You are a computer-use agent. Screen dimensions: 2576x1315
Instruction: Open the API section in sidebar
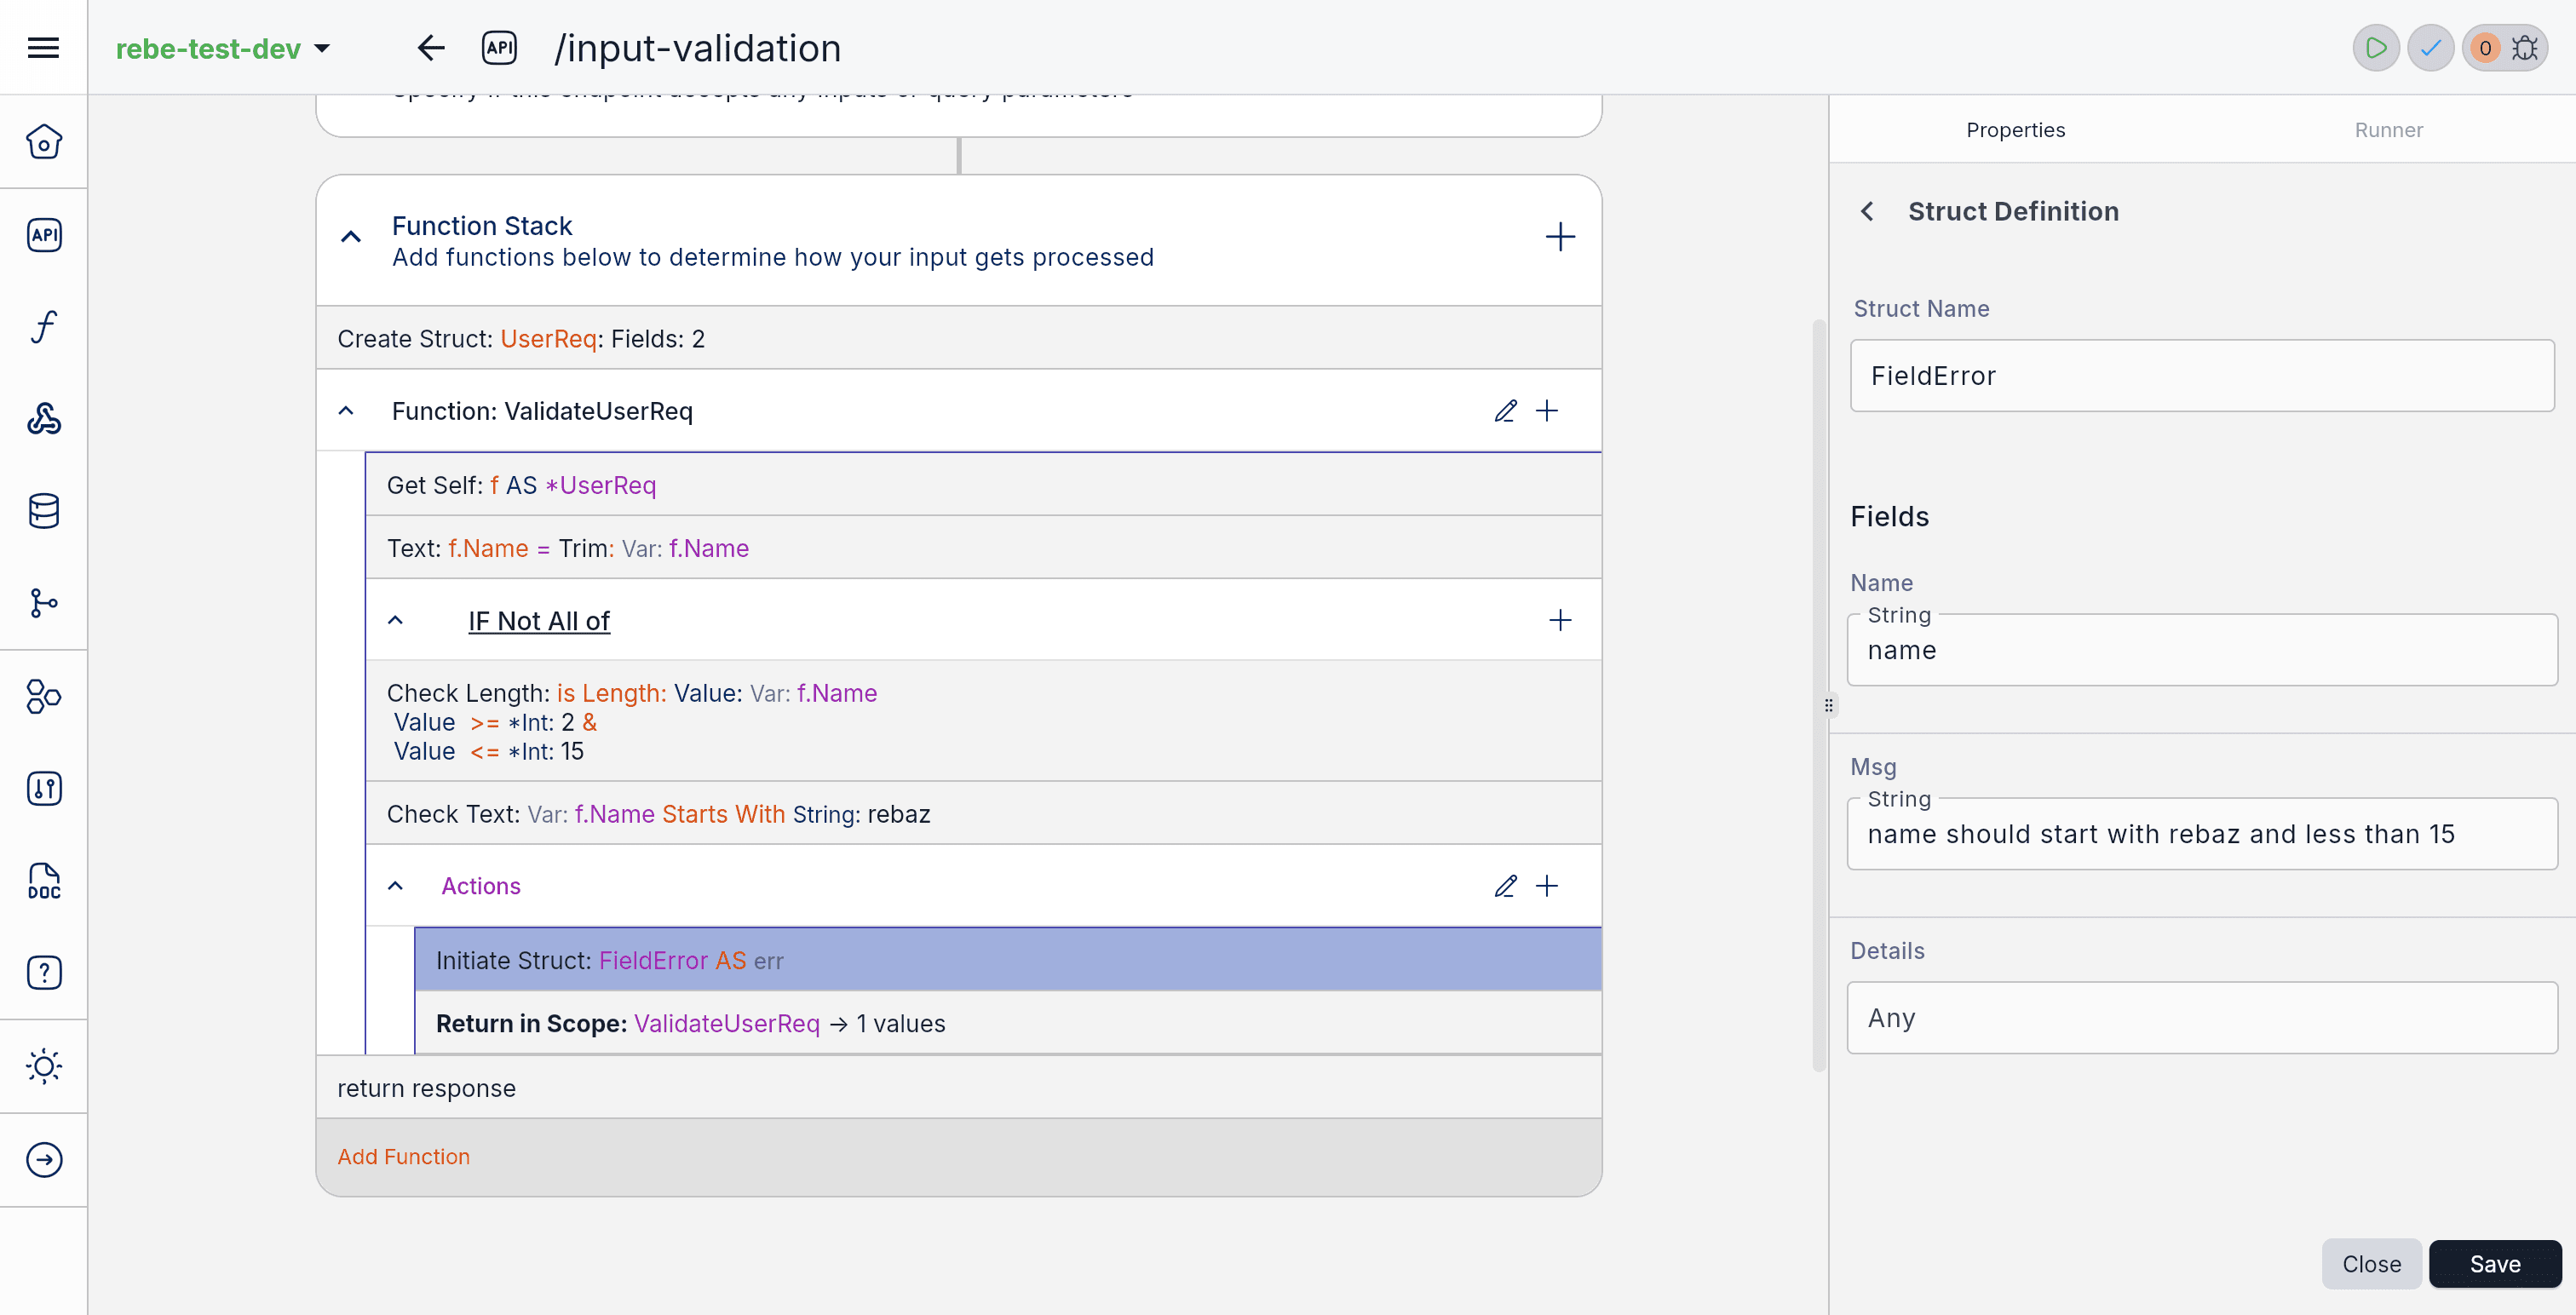(43, 234)
